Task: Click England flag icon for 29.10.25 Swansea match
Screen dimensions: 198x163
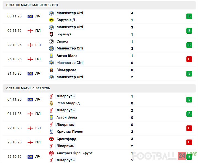Action: click(x=30, y=45)
